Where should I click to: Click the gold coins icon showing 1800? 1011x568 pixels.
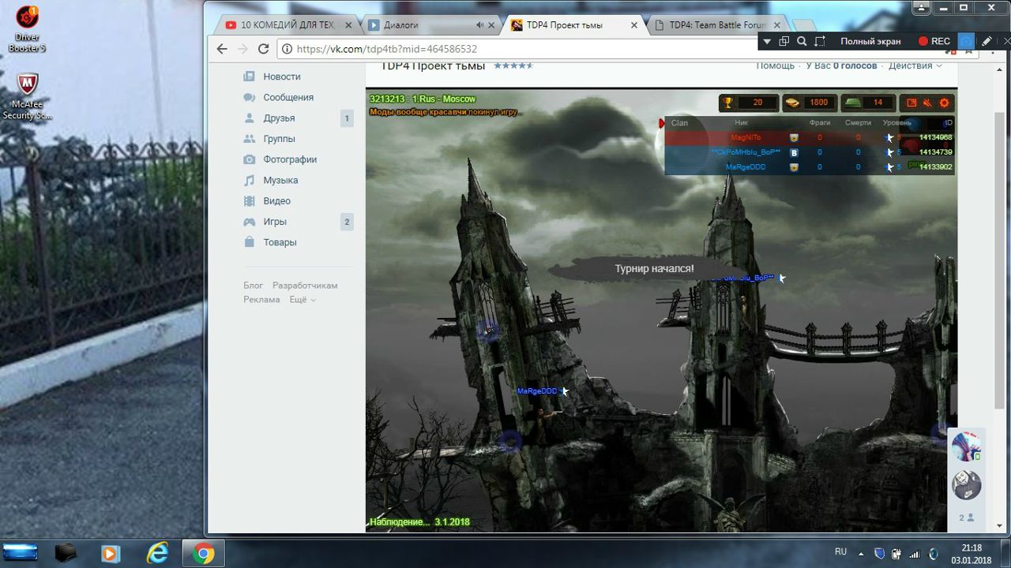[792, 103]
